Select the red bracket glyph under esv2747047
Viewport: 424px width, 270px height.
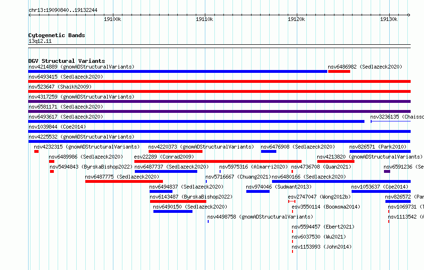(x=292, y=201)
